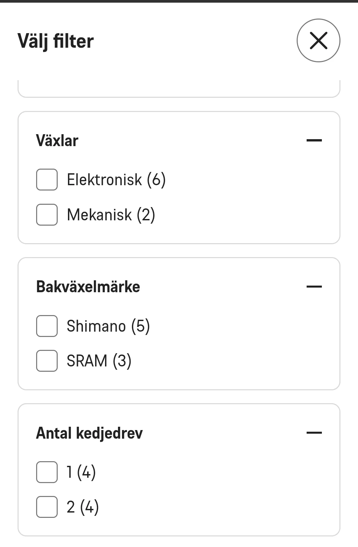Image resolution: width=358 pixels, height=547 pixels.
Task: Click the "Shimano (5)" label text
Action: (x=108, y=326)
